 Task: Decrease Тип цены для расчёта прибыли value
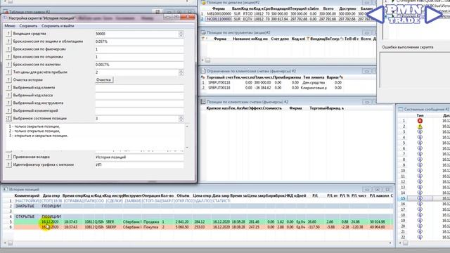coord(181,74)
